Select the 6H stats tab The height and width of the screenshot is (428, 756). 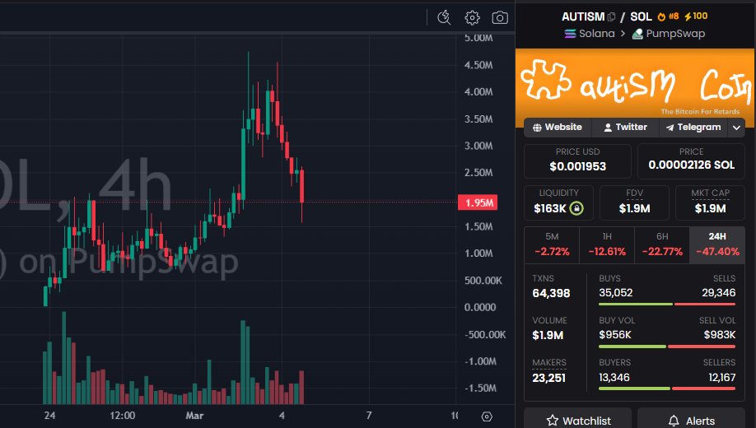pyautogui.click(x=661, y=245)
